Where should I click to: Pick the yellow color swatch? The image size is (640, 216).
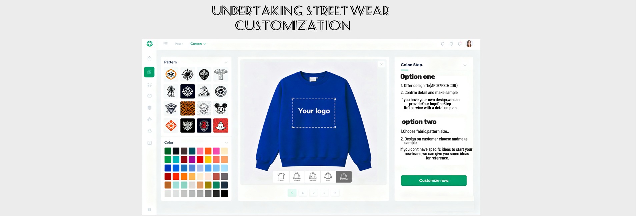coord(208,159)
